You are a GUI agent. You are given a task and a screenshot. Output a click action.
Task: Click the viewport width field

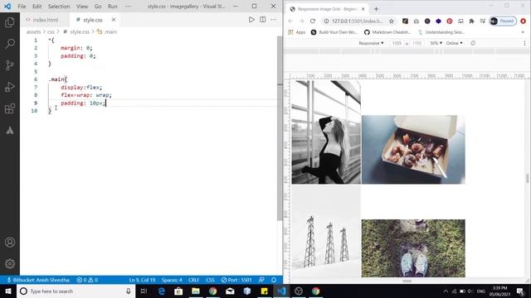coord(397,43)
